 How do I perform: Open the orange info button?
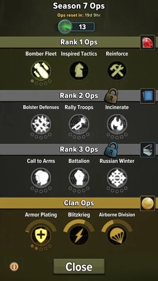14,266
